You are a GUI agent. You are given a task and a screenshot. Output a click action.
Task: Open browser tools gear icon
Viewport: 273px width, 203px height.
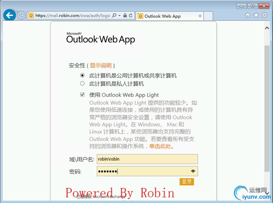click(x=265, y=15)
